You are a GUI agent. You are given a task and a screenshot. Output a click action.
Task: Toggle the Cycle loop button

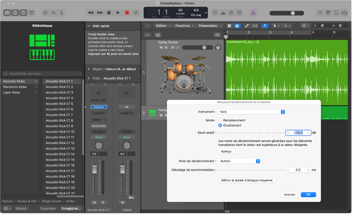point(136,13)
